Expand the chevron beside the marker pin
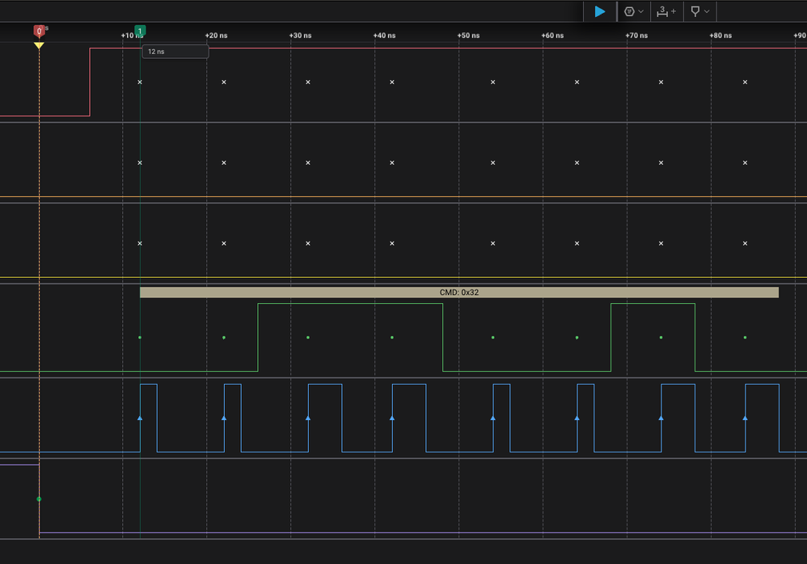 pos(707,11)
